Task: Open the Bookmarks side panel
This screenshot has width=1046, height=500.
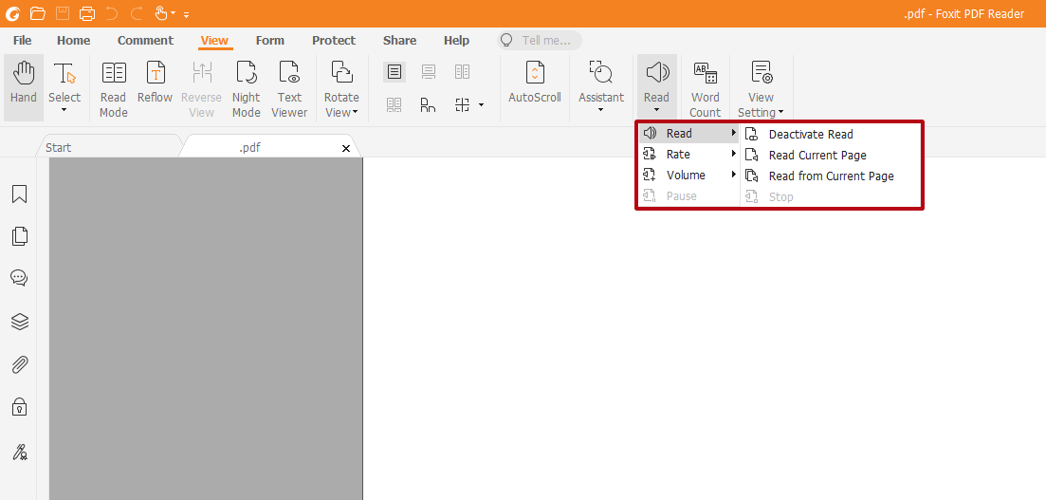Action: (19, 194)
